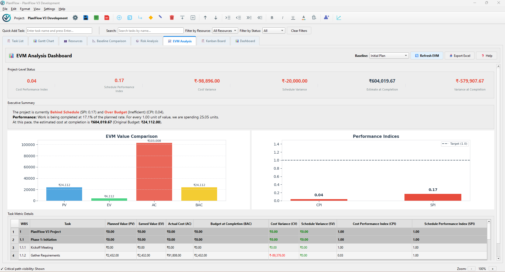The image size is (505, 272).
Task: Expand the Baseline selector showing Initial Plan
Action: click(x=389, y=56)
